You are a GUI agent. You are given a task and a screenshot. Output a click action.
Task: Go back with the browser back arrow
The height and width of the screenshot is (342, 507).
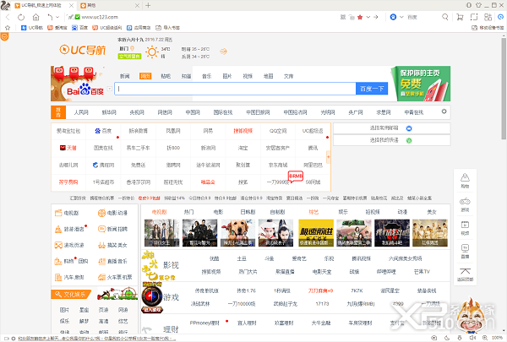(x=8, y=17)
